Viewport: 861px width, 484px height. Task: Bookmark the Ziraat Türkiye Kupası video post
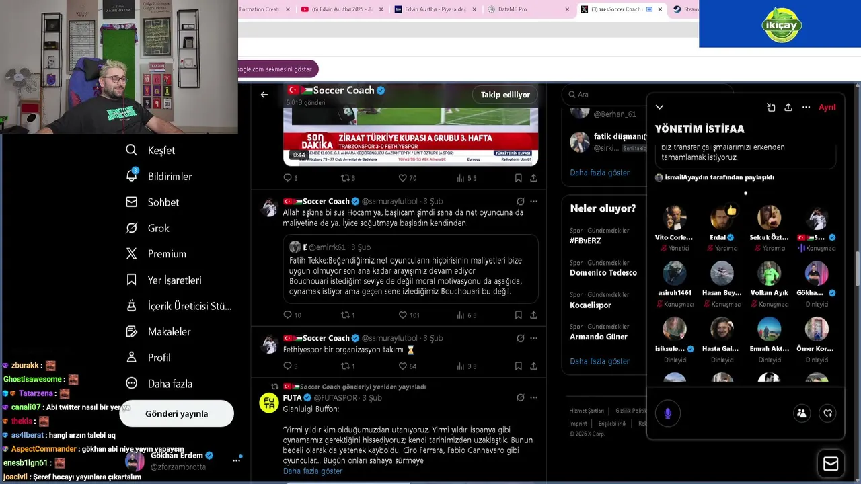click(518, 178)
